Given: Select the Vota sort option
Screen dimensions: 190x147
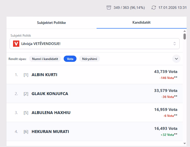Looking at the screenshot, I should [70, 59].
